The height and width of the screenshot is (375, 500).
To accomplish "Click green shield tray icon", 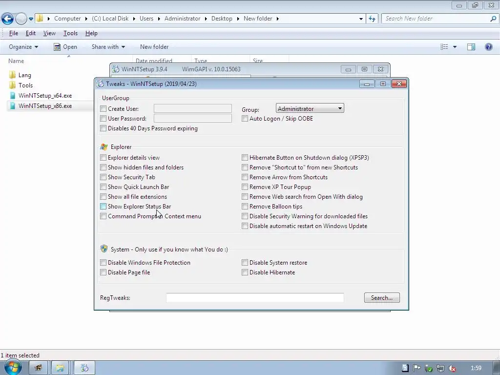I will click(429, 368).
